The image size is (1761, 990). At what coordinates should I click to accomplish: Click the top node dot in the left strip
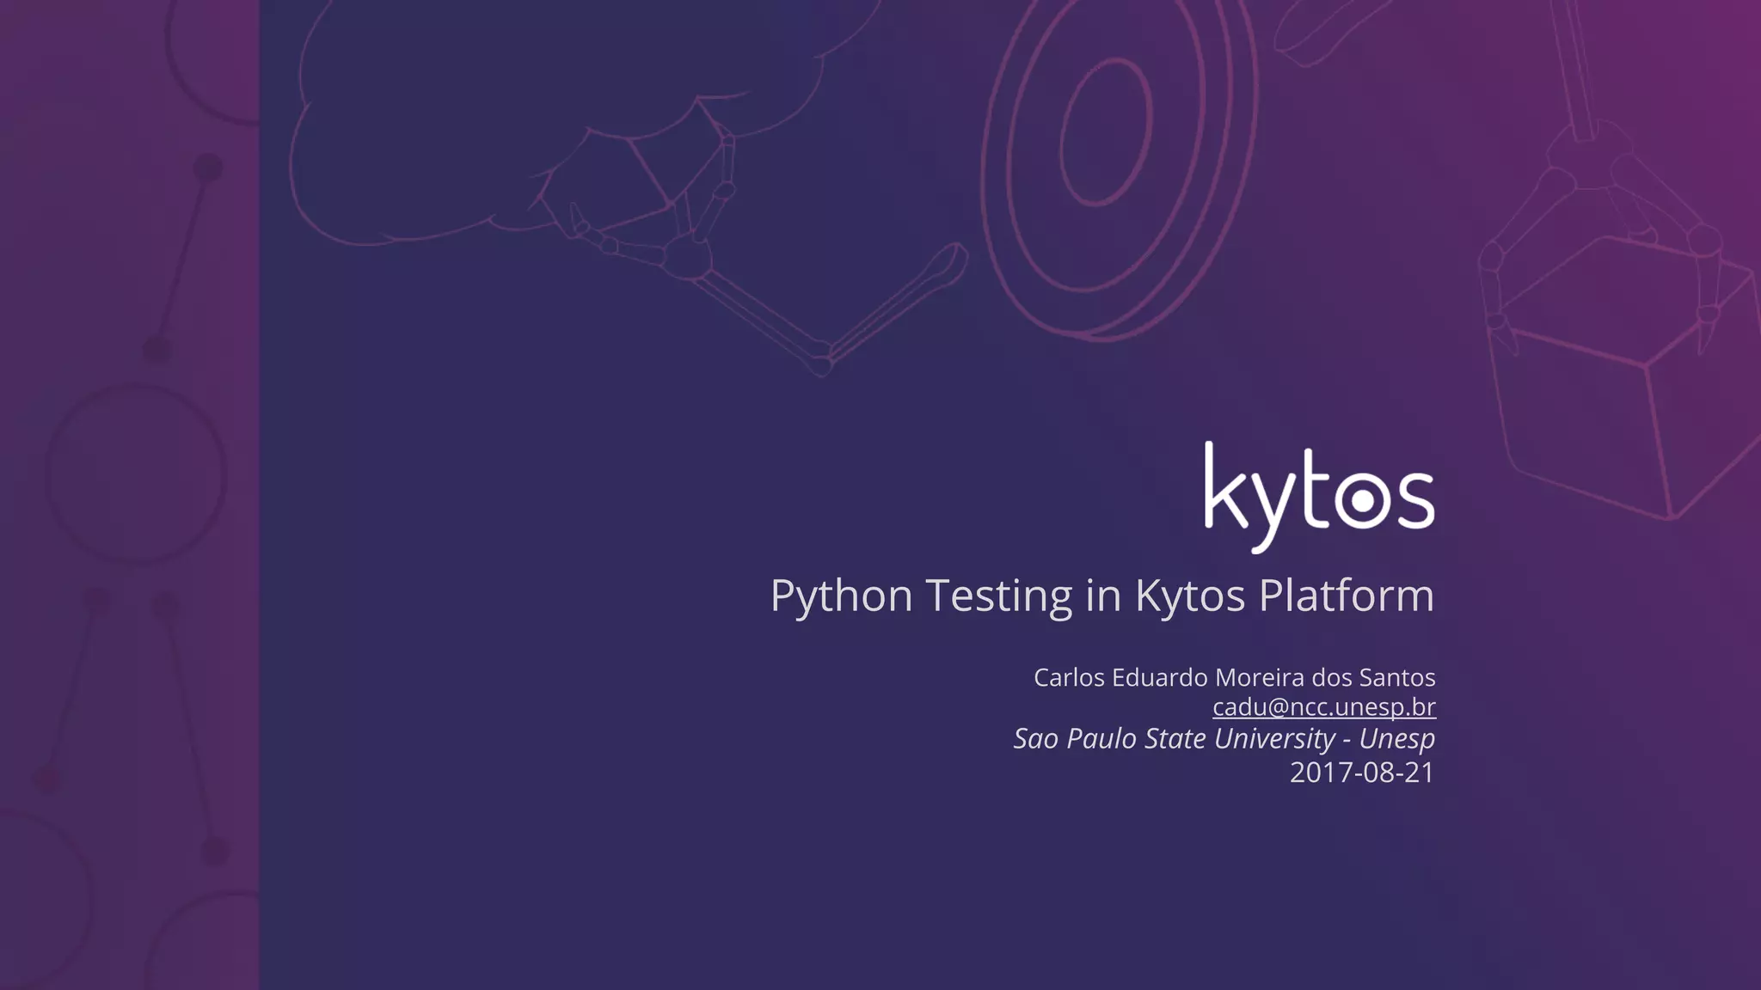tap(208, 167)
